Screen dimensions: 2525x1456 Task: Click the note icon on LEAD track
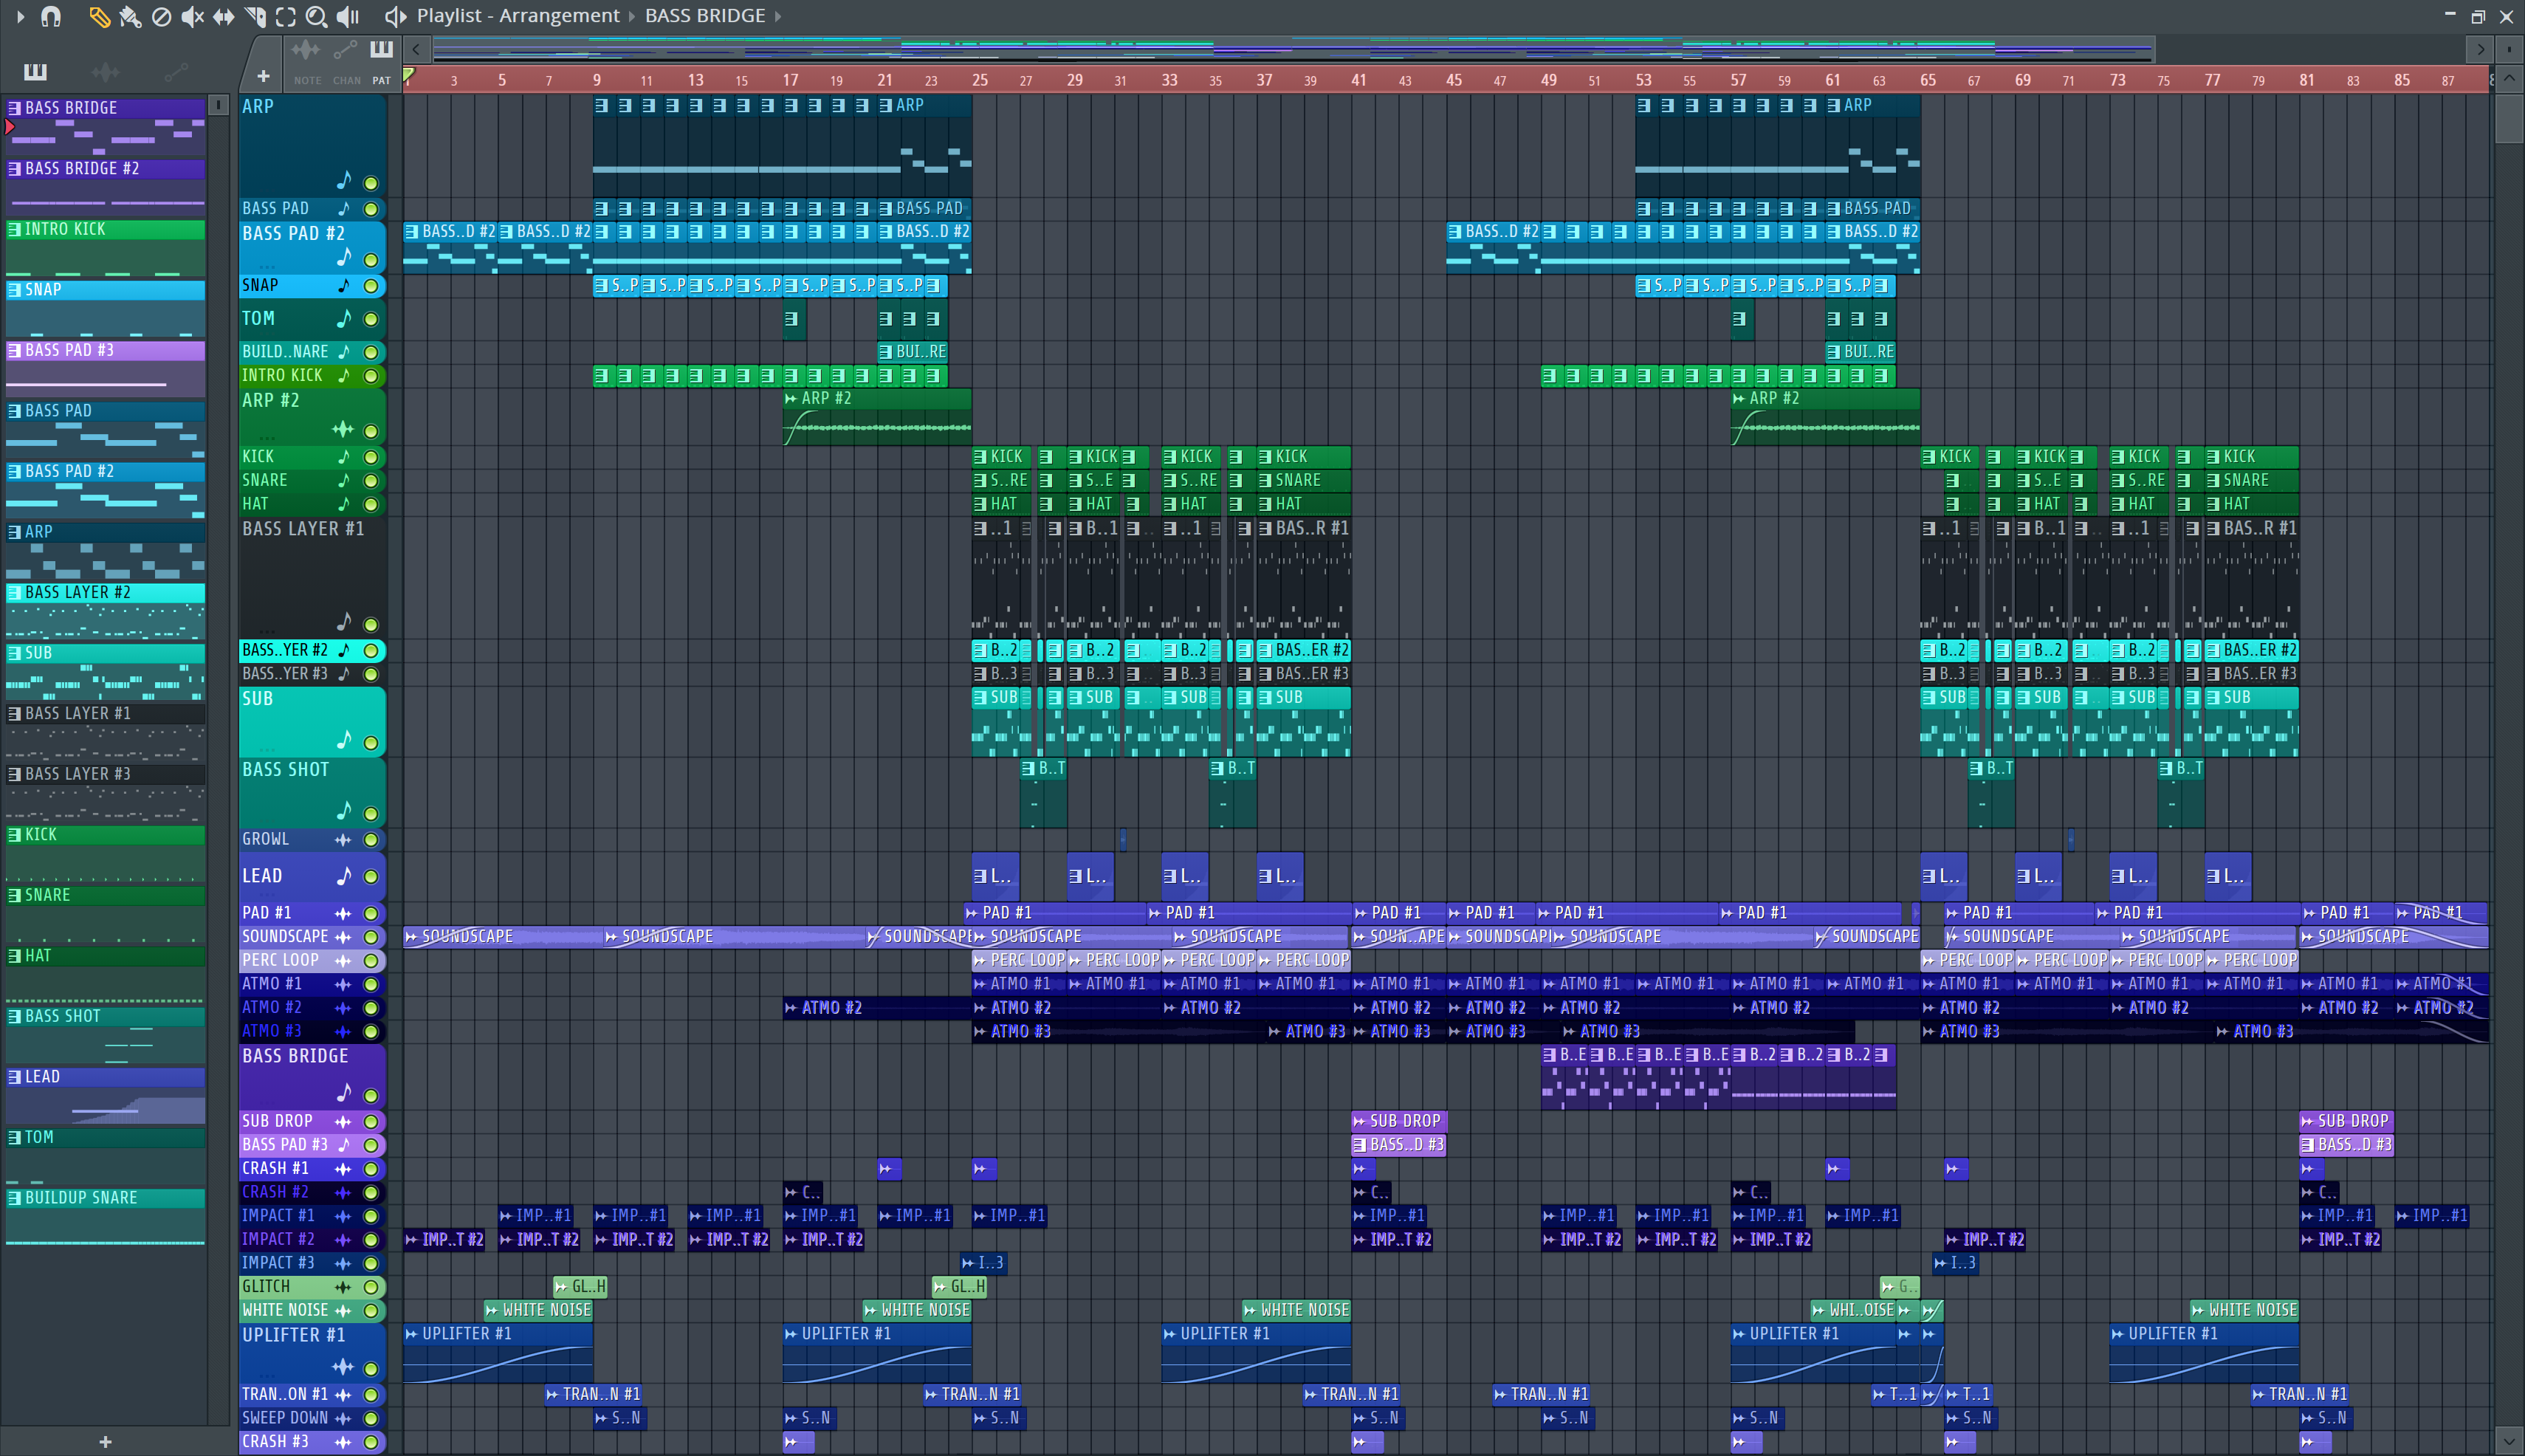coord(344,876)
